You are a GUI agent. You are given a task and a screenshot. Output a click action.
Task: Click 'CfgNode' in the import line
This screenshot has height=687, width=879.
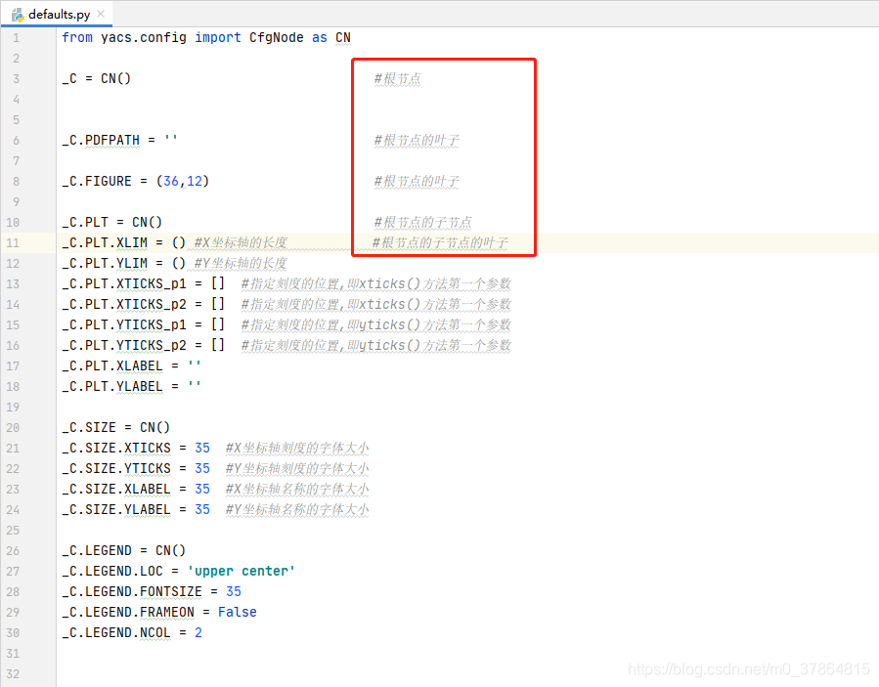tap(277, 37)
